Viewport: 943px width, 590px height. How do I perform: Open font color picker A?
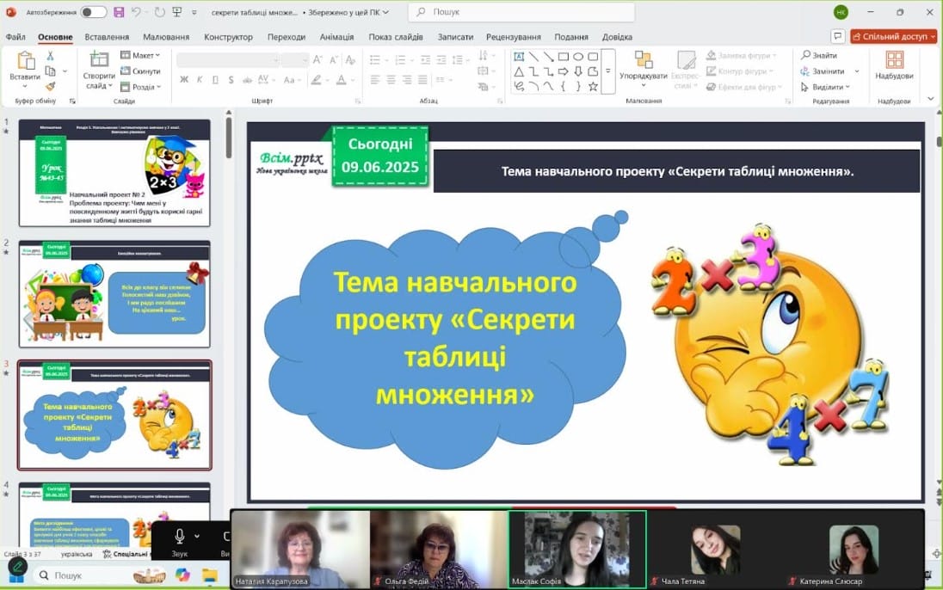341,79
